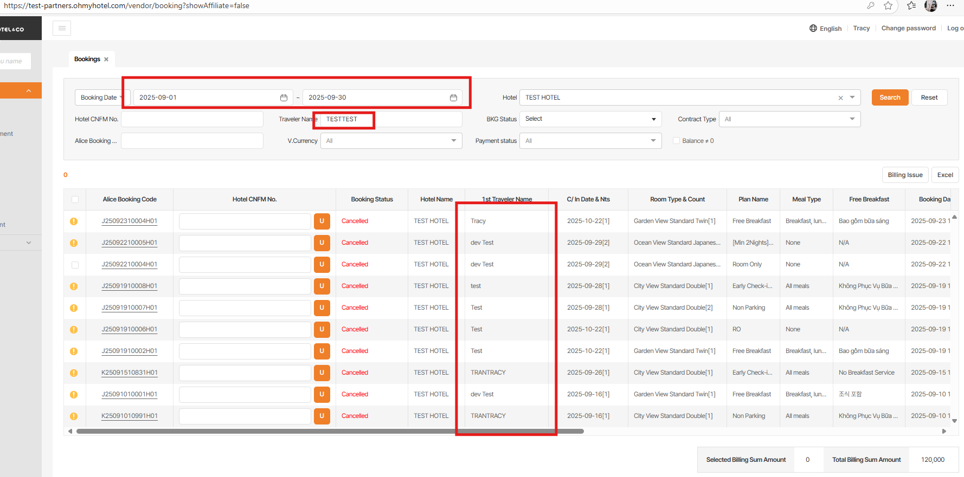This screenshot has height=477, width=964.
Task: Open the Payment status dropdown
Action: coord(590,141)
